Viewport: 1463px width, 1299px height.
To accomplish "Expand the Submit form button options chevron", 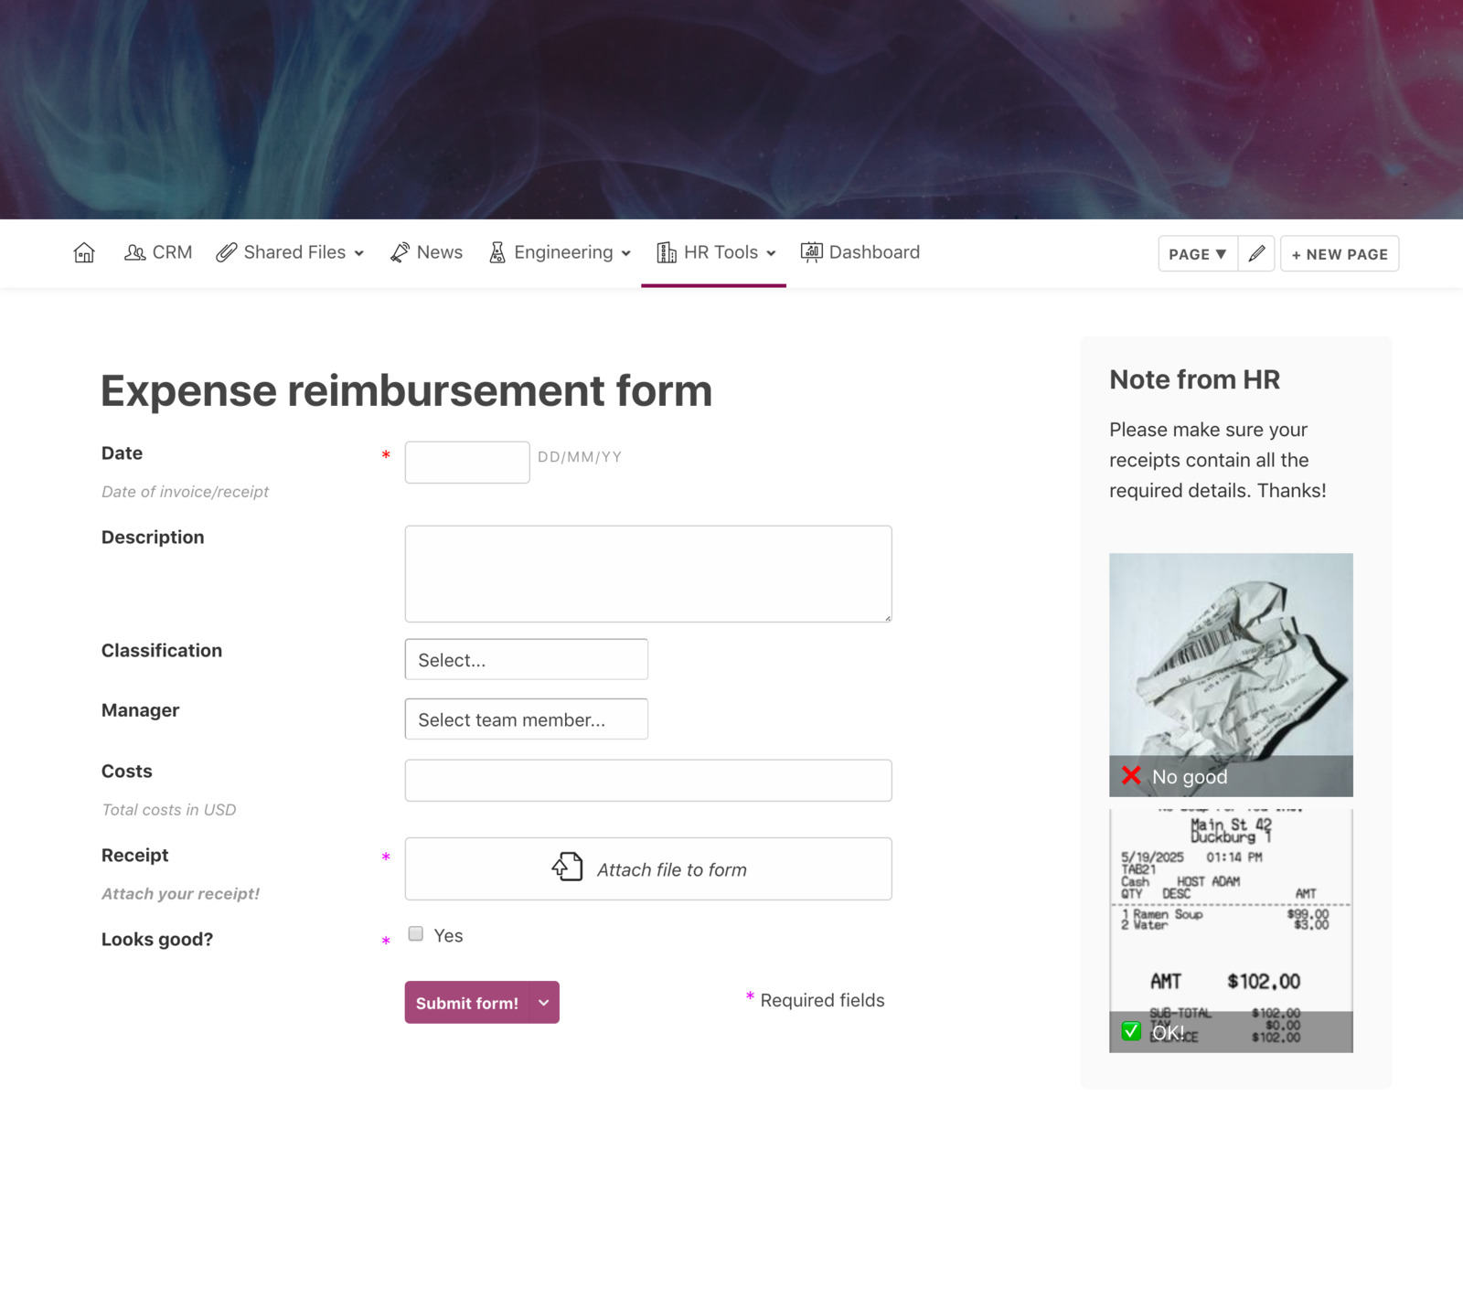I will click(543, 1002).
